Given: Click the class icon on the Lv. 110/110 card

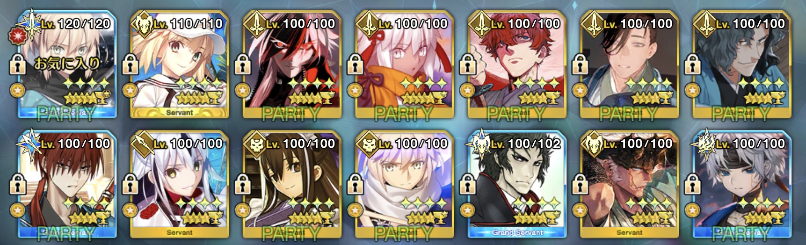Looking at the screenshot, I should click(143, 24).
